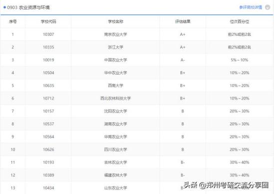Click the 序号 column header
The image size is (274, 194).
(x=13, y=21)
